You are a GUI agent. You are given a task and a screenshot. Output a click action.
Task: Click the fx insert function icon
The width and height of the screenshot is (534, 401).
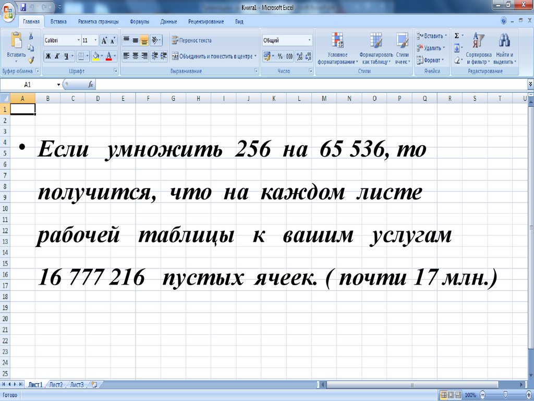tap(91, 85)
